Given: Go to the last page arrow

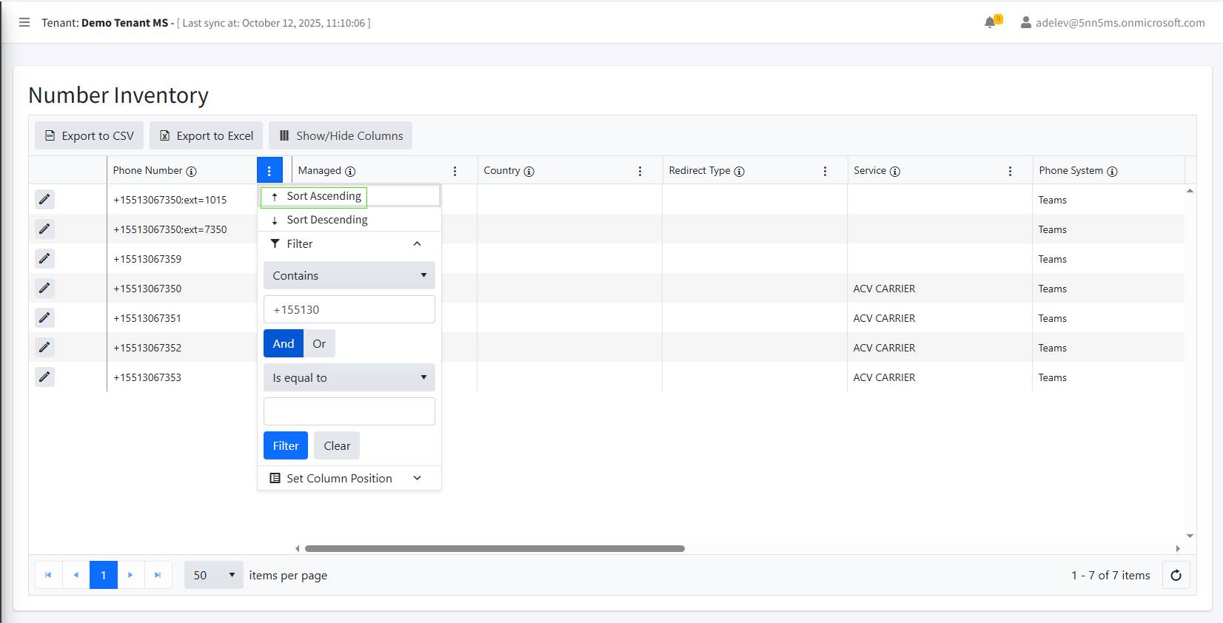Looking at the screenshot, I should [158, 575].
